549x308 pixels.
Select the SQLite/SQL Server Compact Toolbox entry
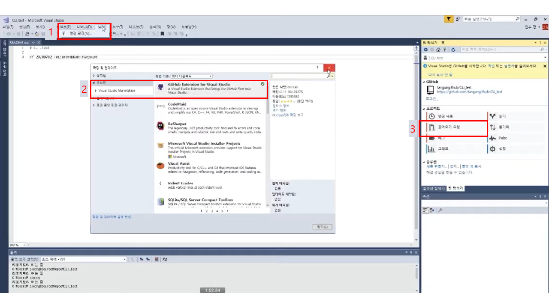(x=210, y=201)
